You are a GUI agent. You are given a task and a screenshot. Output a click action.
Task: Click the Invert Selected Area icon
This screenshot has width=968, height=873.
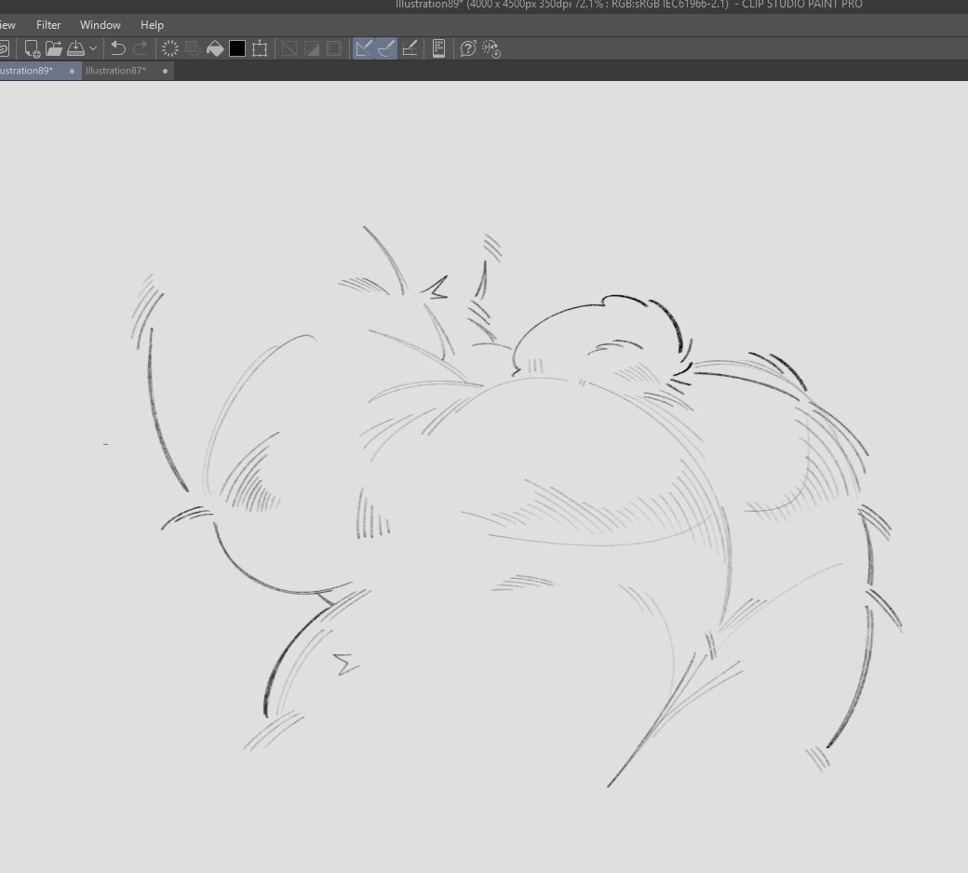312,48
